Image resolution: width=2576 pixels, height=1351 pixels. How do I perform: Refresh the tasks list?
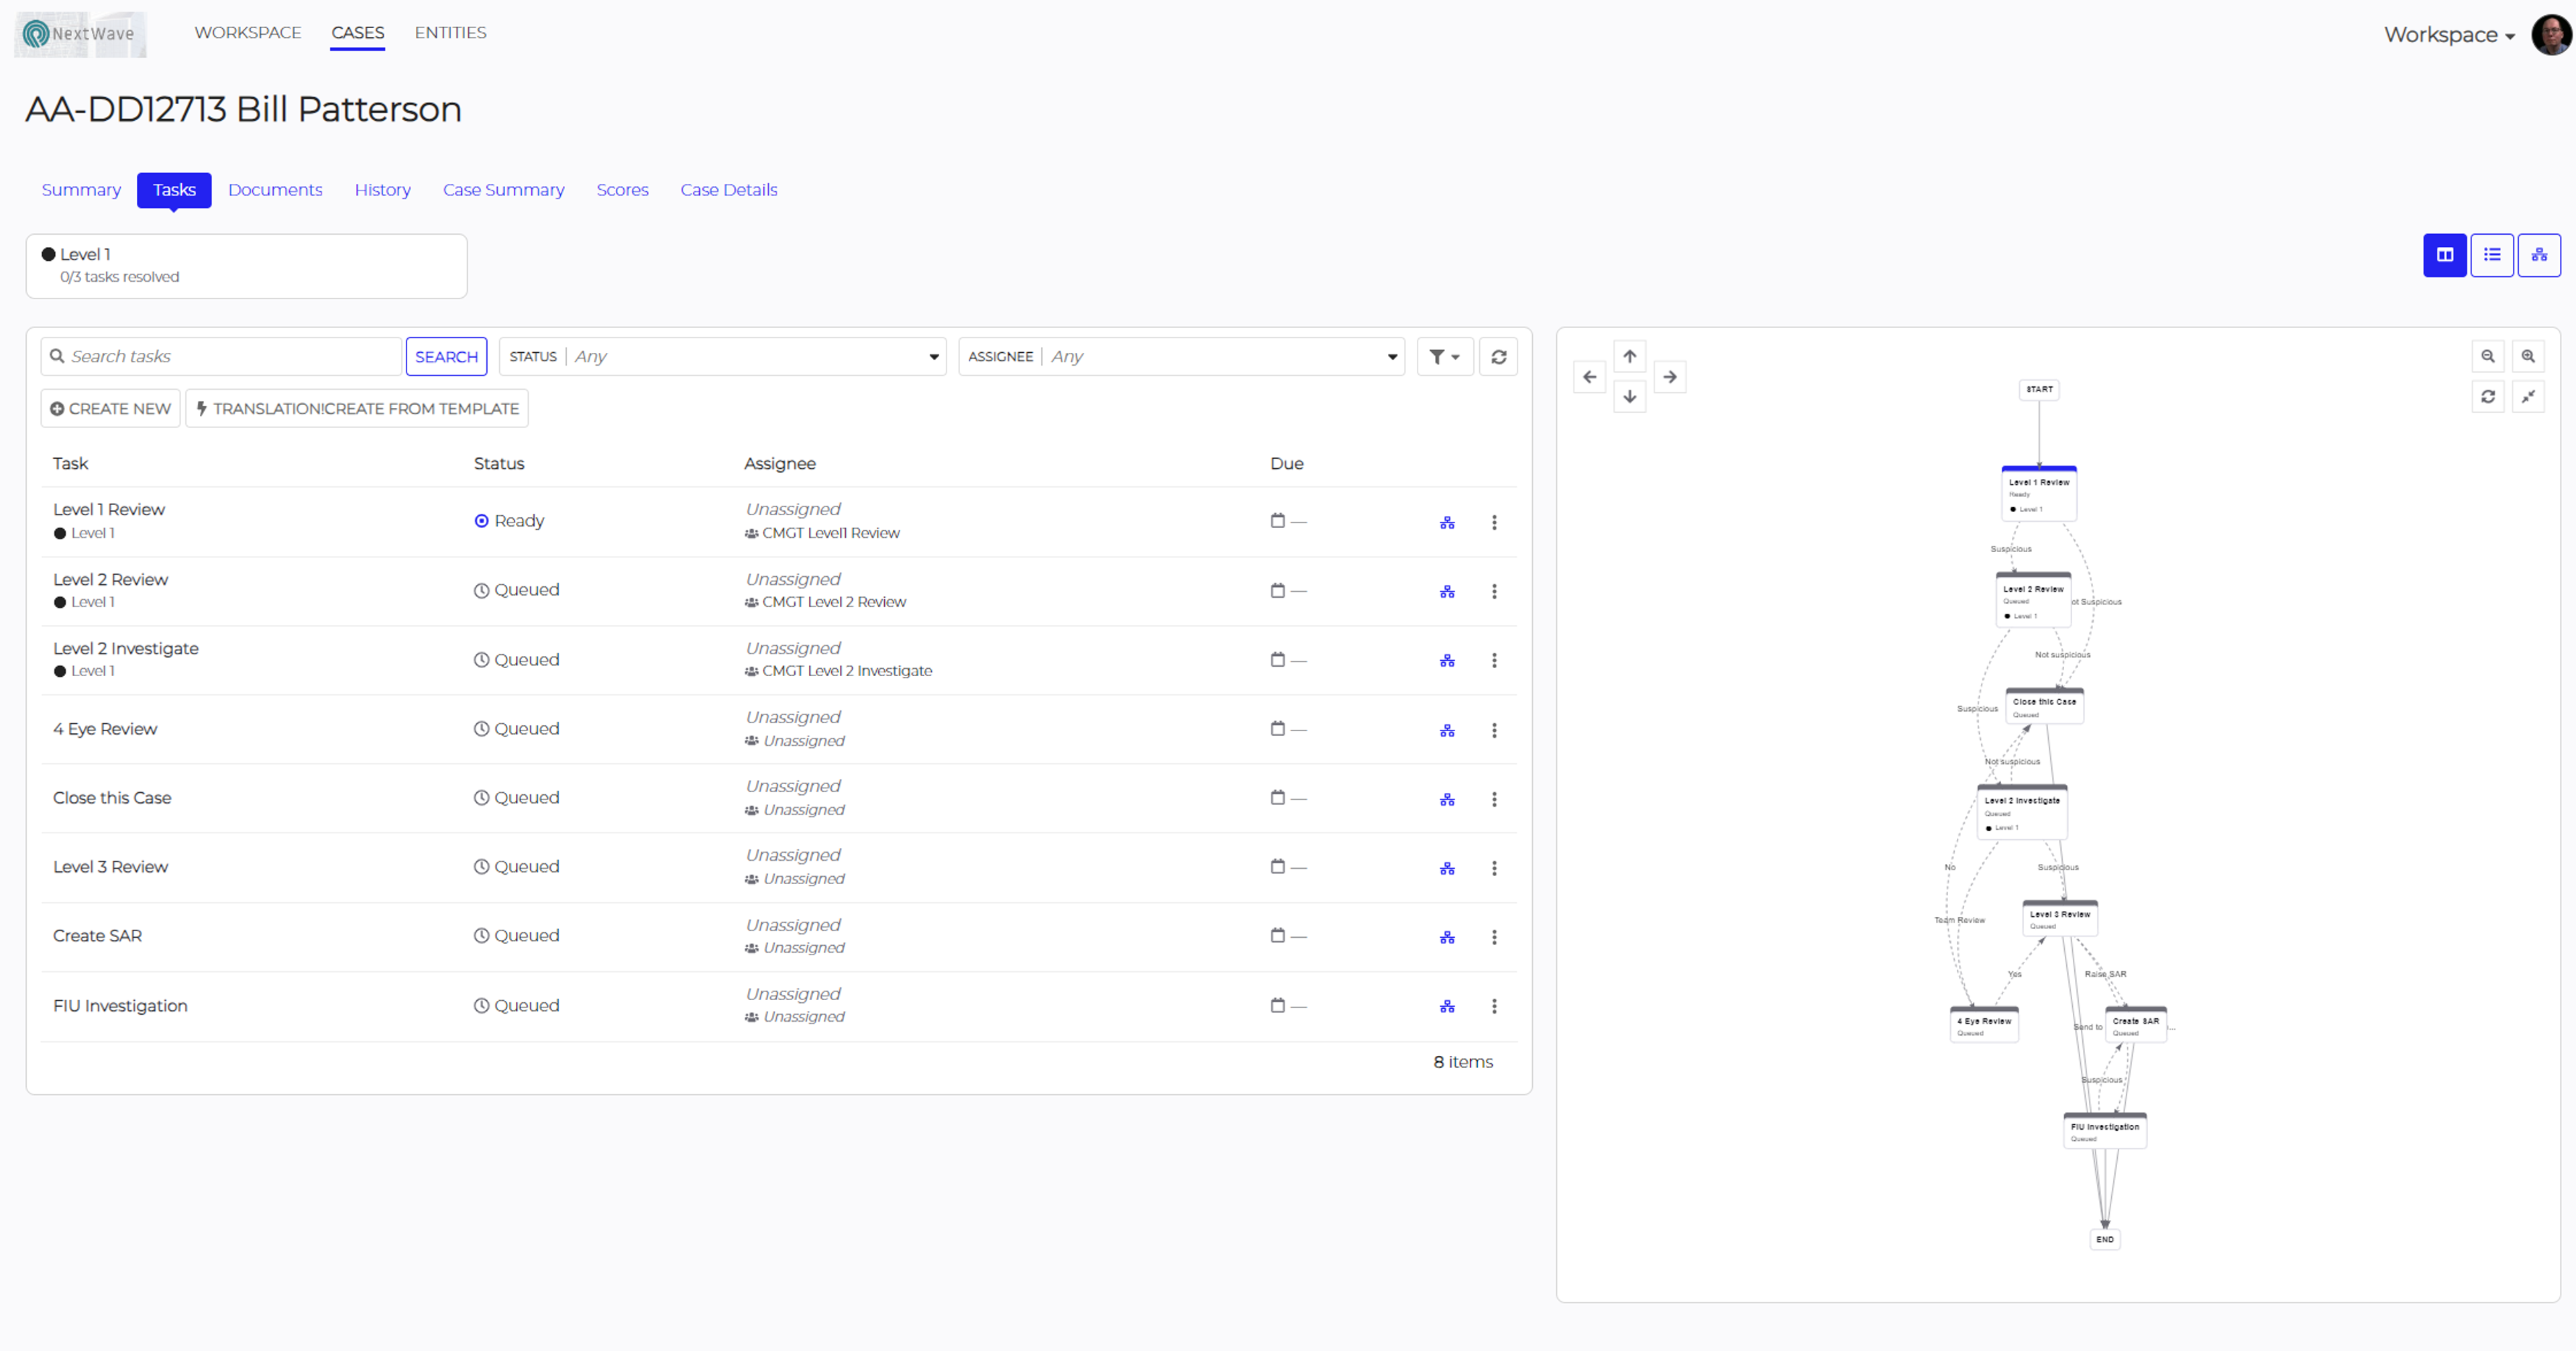1498,357
